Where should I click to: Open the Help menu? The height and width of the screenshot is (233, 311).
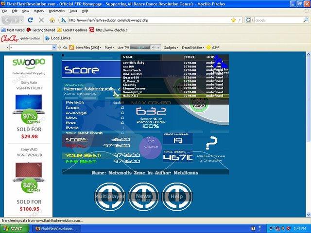pyautogui.click(x=85, y=11)
